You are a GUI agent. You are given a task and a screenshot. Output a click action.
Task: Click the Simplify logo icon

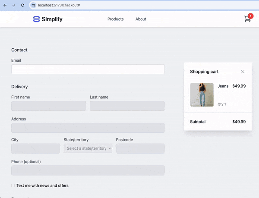(x=36, y=19)
